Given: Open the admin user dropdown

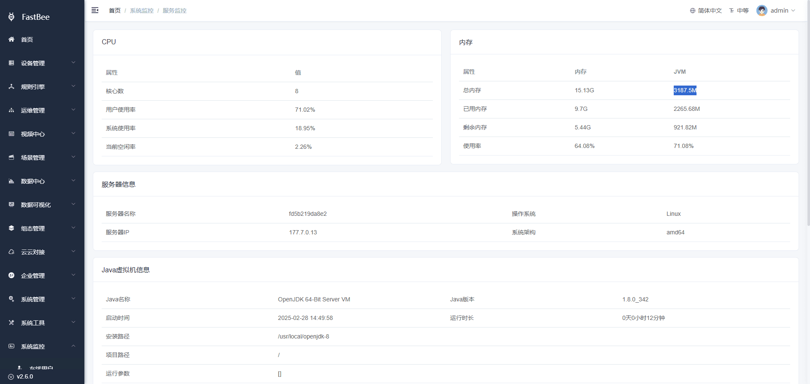Looking at the screenshot, I should pyautogui.click(x=776, y=11).
